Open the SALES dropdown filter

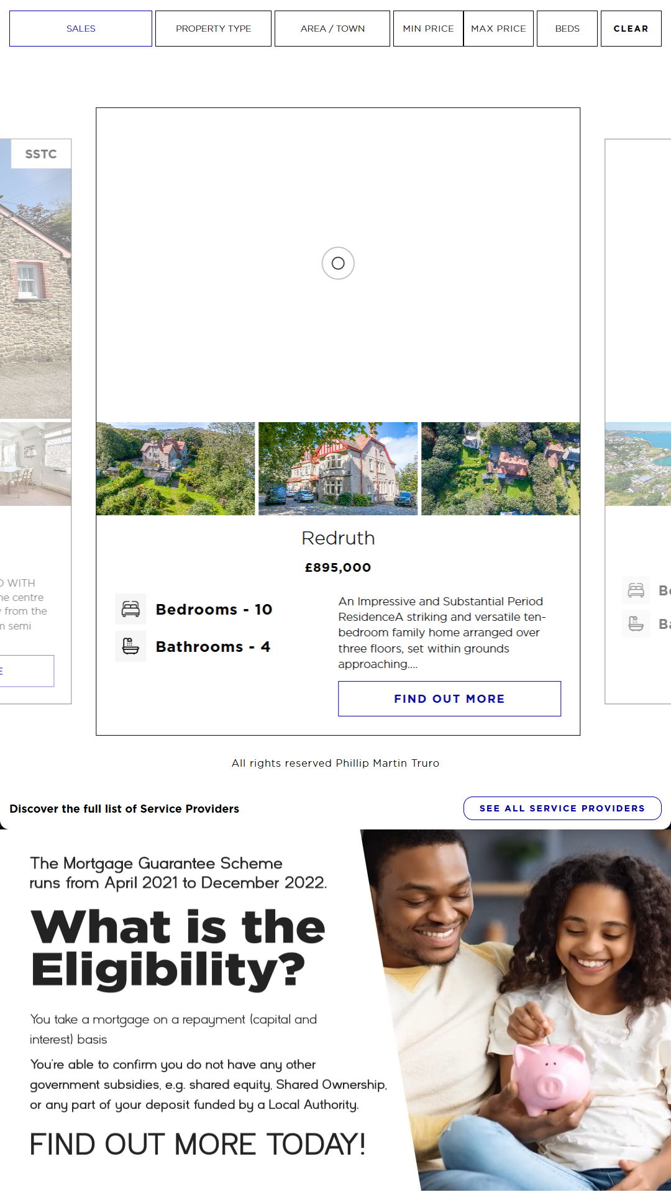pos(81,29)
